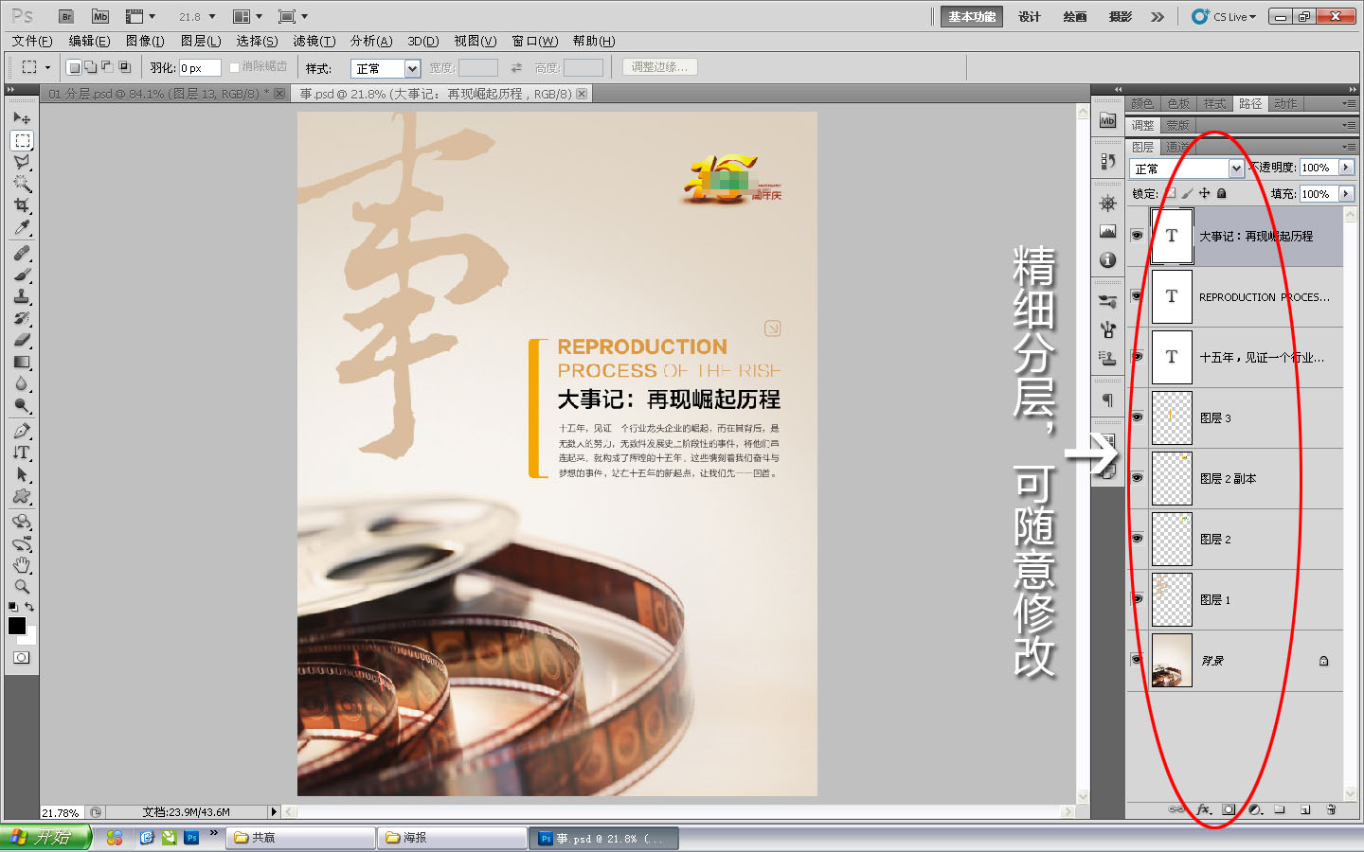Viewport: 1364px width, 852px height.
Task: Expand more workspaces chevron
Action: [x=1158, y=16]
